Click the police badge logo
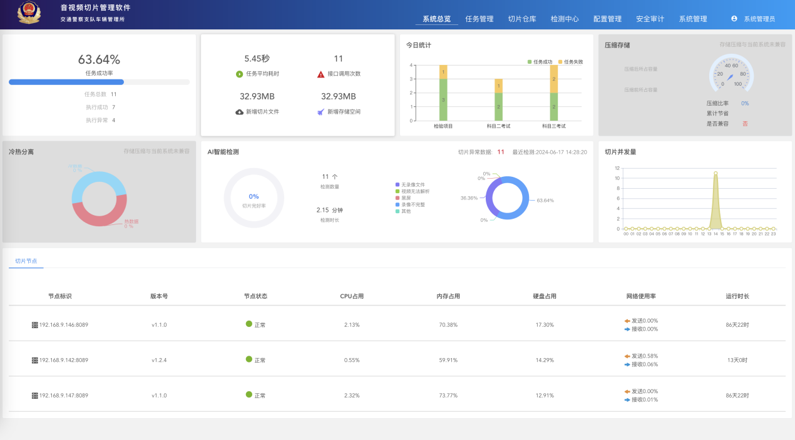The height and width of the screenshot is (440, 795). 28,14
